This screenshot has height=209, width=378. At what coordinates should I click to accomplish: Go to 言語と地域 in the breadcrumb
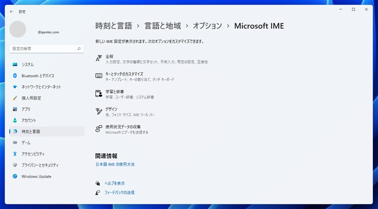coord(163,26)
